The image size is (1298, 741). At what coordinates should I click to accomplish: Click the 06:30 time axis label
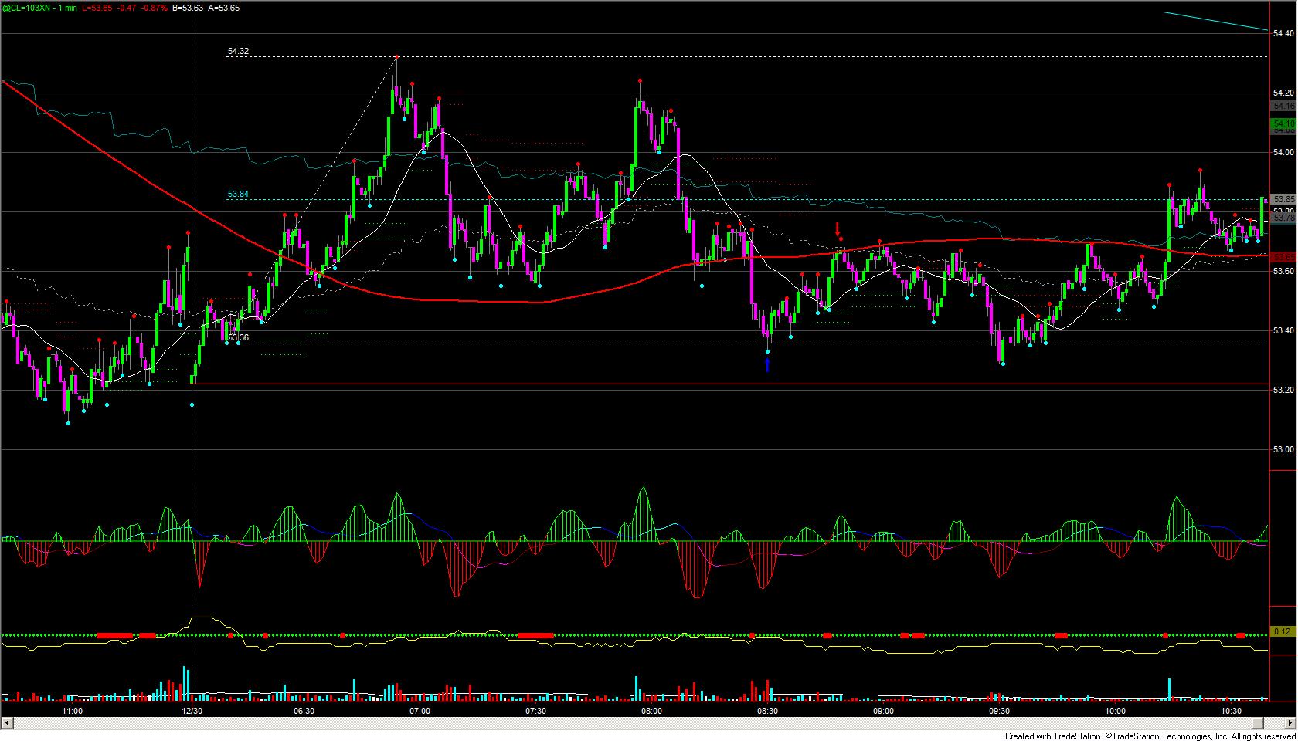click(x=304, y=711)
